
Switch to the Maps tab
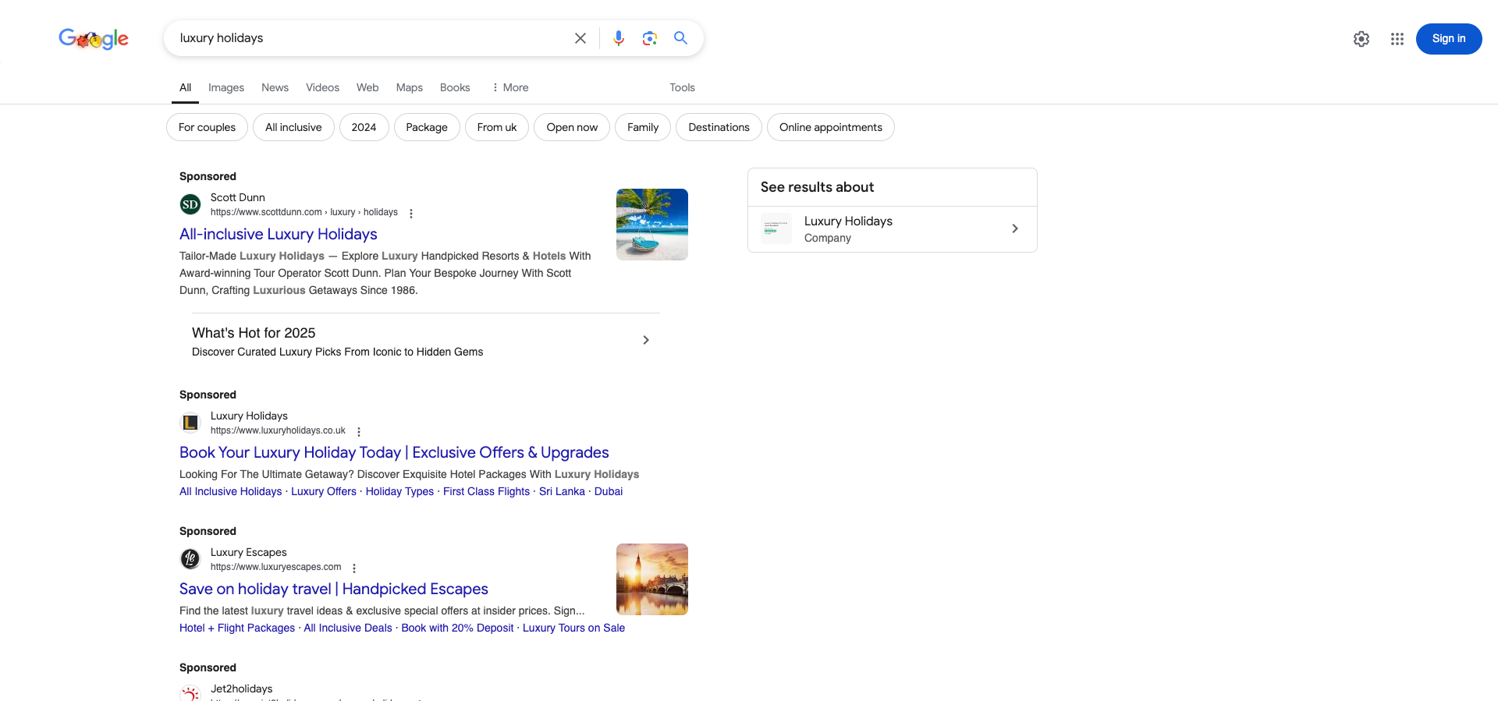click(x=410, y=87)
